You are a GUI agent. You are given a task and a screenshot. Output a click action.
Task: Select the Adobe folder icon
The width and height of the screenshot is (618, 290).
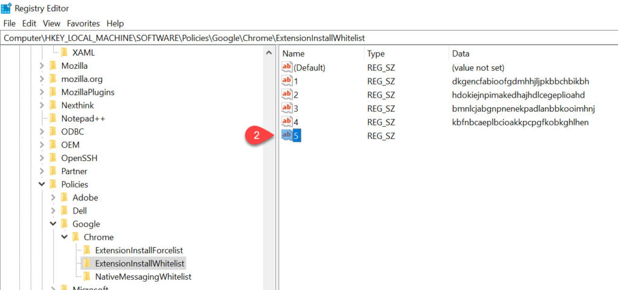coord(65,198)
